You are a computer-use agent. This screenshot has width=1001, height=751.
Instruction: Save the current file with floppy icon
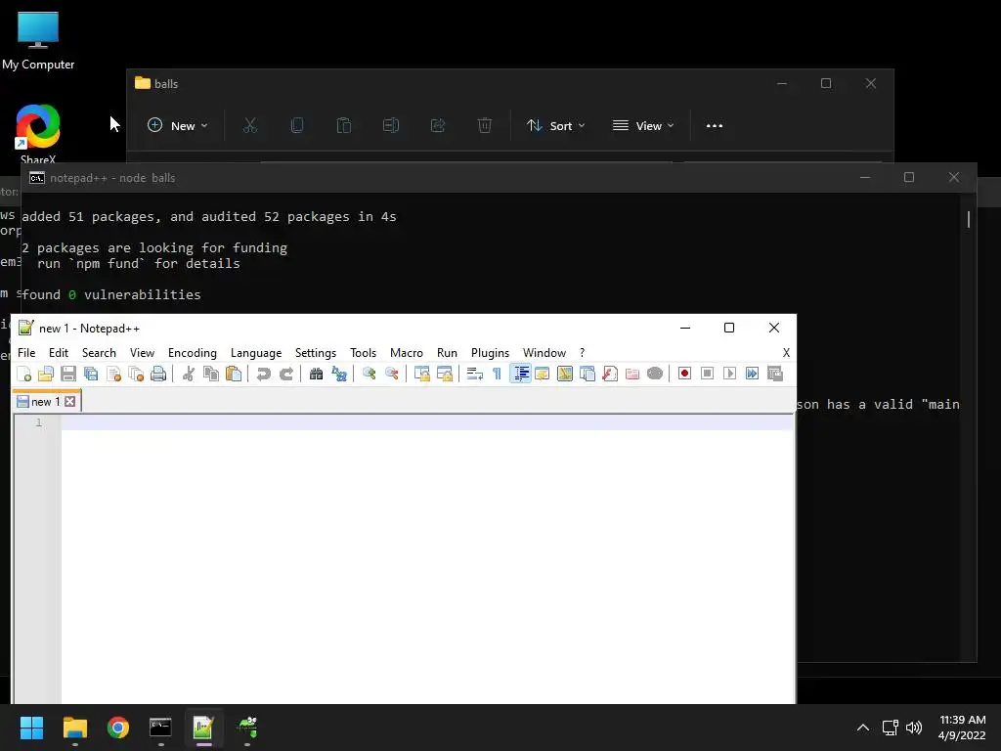point(68,375)
